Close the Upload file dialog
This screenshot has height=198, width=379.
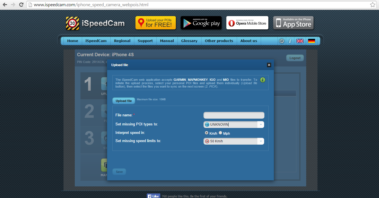point(269,65)
